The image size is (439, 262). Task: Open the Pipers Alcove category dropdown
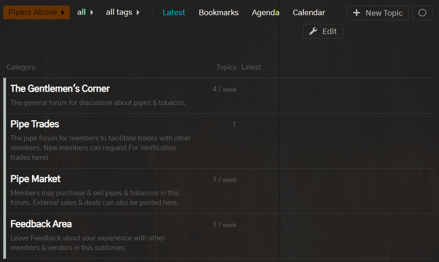36,12
